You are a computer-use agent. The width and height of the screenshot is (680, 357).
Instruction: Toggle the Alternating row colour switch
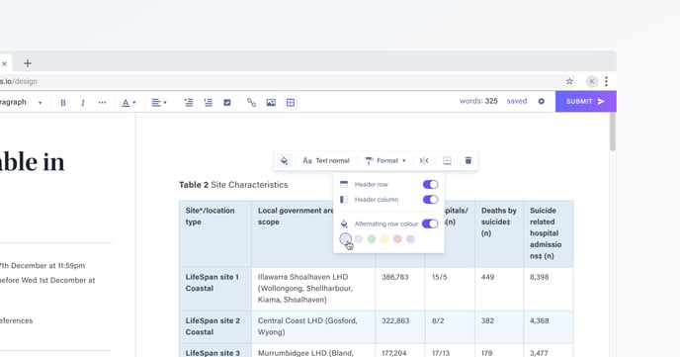coord(430,223)
